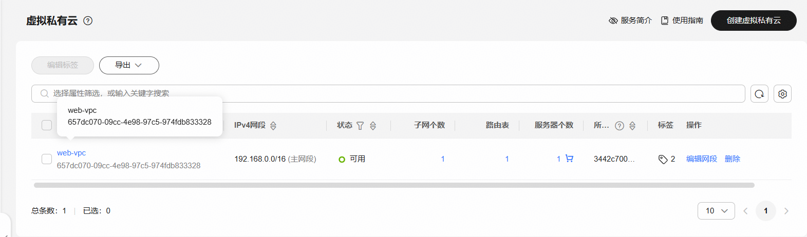Open 服务简介 with eye icon
The width and height of the screenshot is (807, 237).
[630, 21]
